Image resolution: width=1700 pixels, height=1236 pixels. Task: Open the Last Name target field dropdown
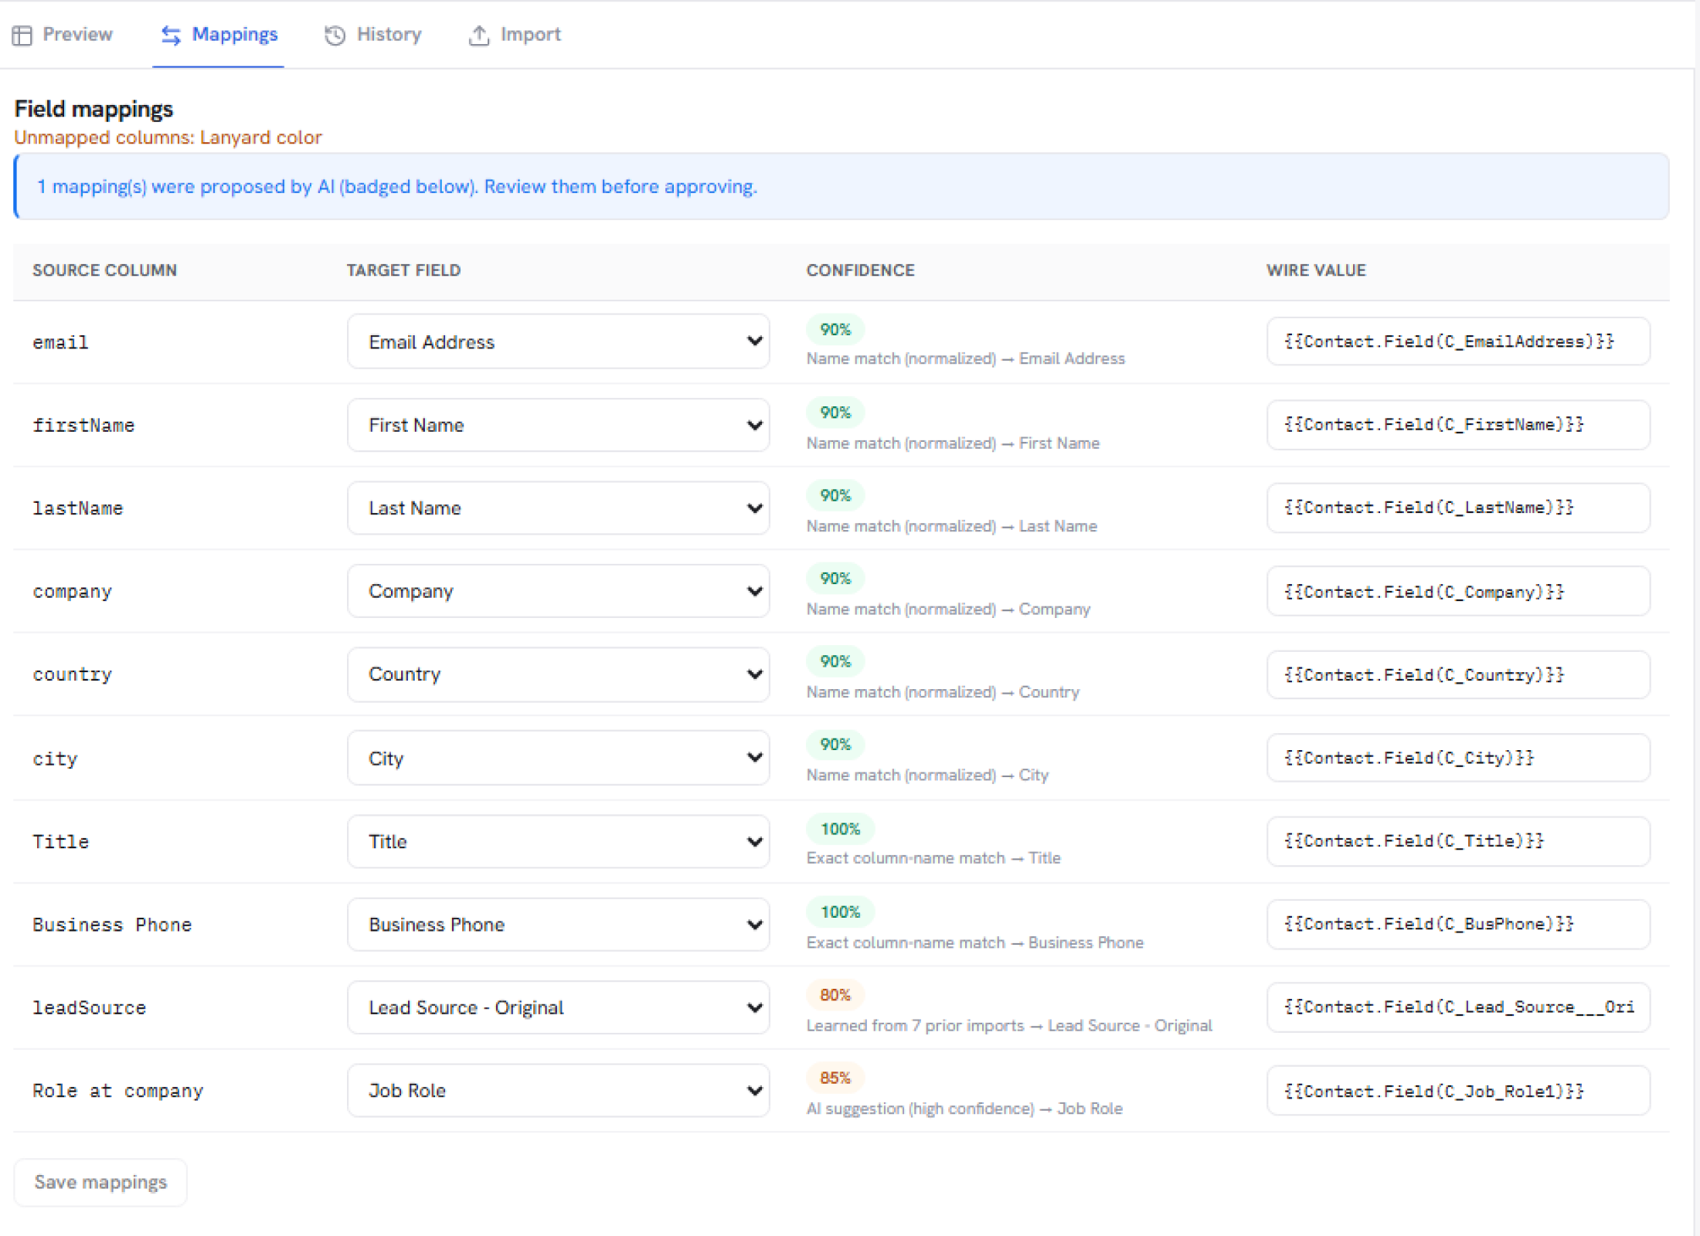point(558,508)
